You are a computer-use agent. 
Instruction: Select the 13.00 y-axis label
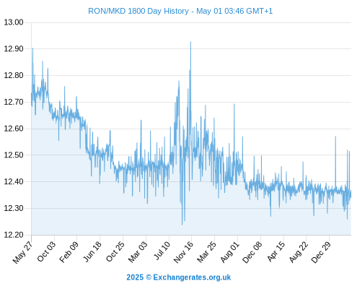point(14,22)
